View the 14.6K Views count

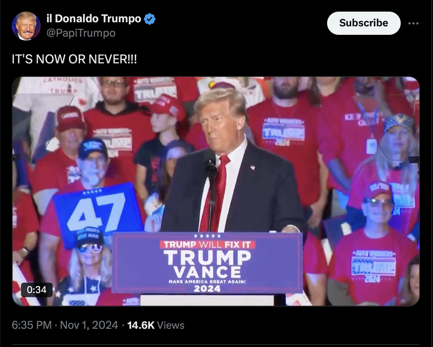156,325
